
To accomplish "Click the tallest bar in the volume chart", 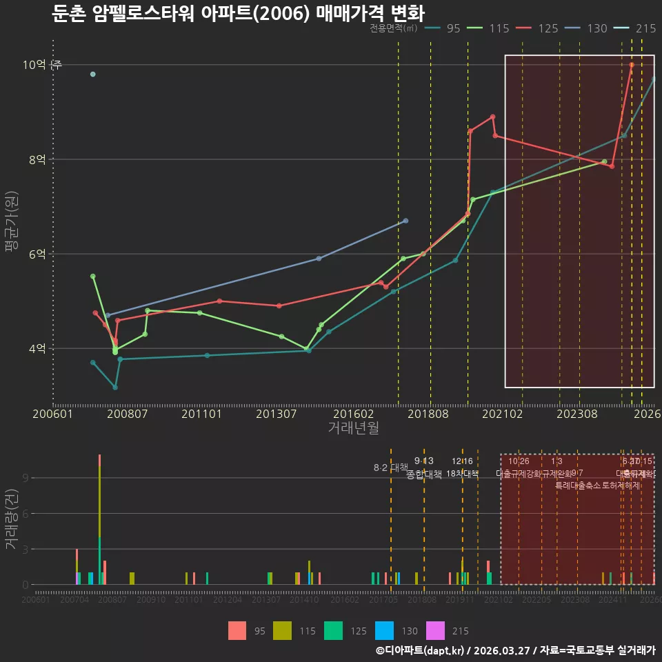I will pyautogui.click(x=99, y=519).
